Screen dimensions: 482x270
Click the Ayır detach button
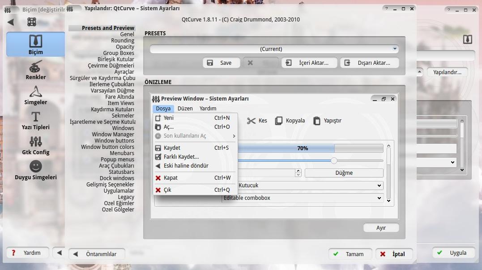pos(381,228)
